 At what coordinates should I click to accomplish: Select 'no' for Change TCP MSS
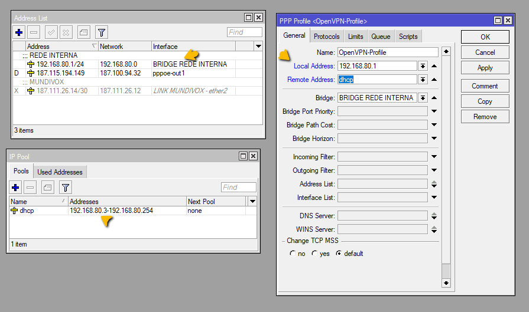pyautogui.click(x=293, y=254)
